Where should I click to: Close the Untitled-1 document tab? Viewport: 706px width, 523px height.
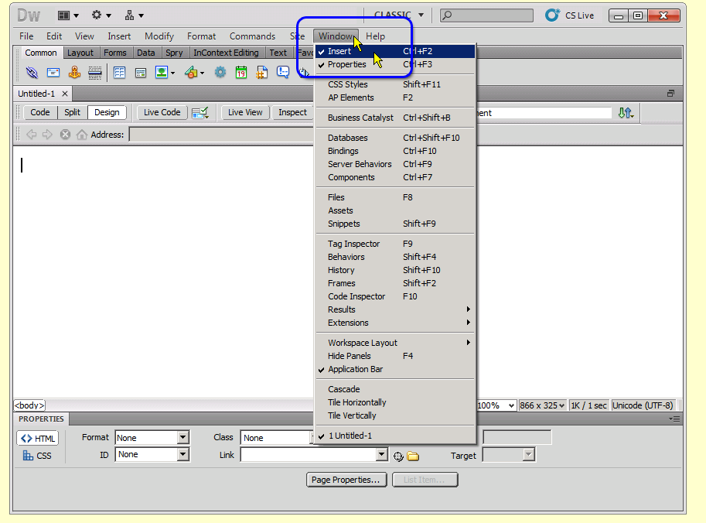tap(65, 94)
